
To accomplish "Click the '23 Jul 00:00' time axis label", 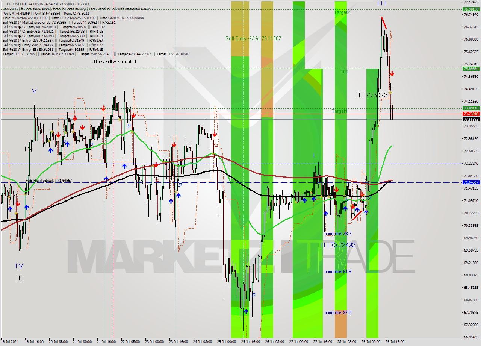I will click(154, 342).
